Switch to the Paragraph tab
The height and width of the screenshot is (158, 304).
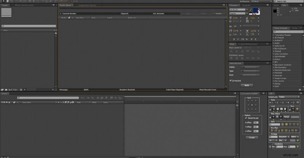(x=246, y=6)
